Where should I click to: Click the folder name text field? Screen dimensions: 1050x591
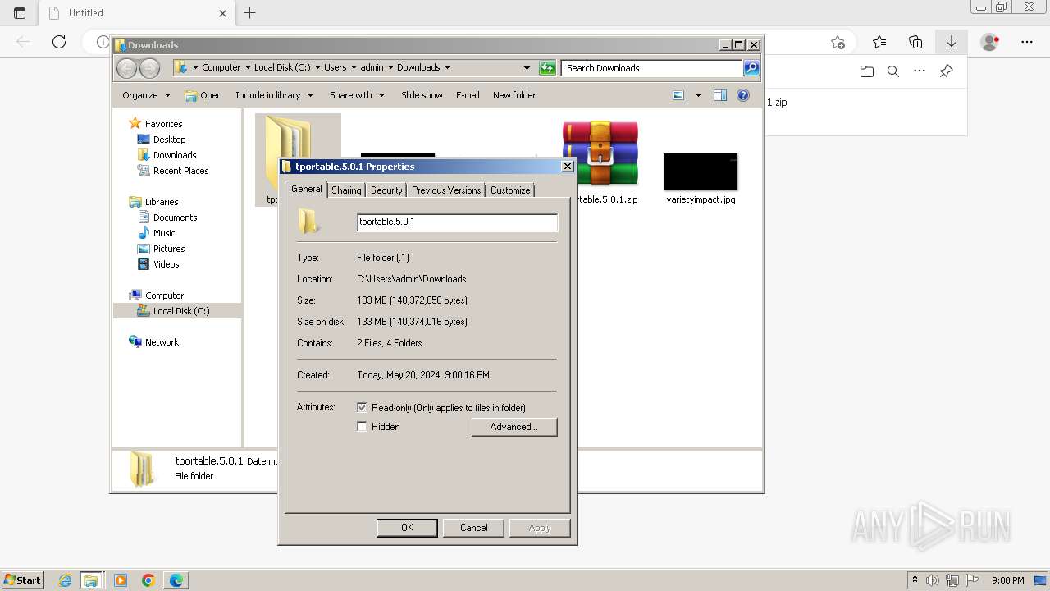tap(457, 222)
